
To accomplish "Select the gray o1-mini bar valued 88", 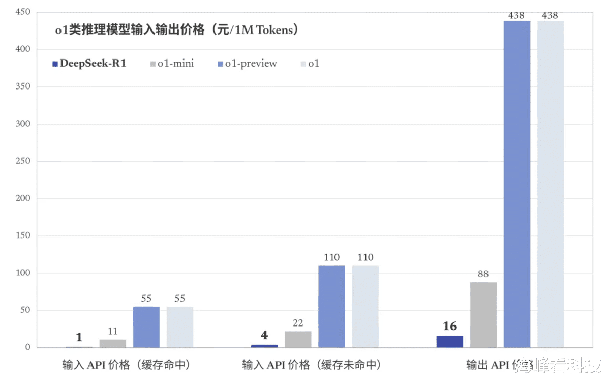I will click(483, 315).
